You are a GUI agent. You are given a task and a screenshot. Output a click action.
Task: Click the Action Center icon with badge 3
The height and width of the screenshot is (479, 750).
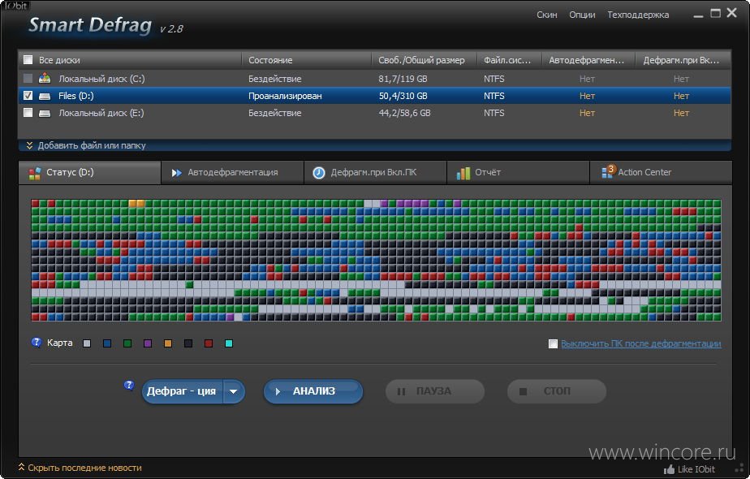tap(608, 172)
